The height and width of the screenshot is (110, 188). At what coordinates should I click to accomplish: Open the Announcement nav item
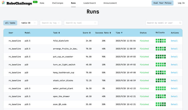click(110, 3)
